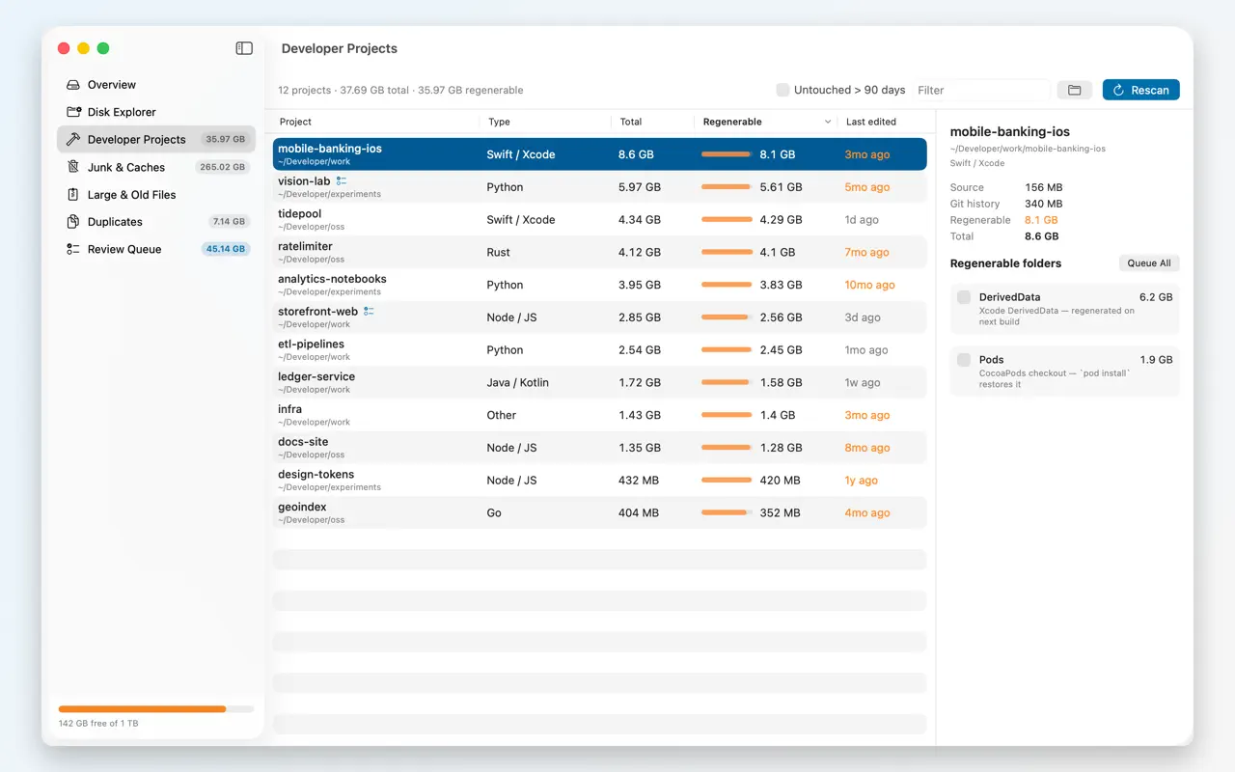Image resolution: width=1235 pixels, height=772 pixels.
Task: Click the disk usage bar in sidebar
Action: pyautogui.click(x=156, y=709)
